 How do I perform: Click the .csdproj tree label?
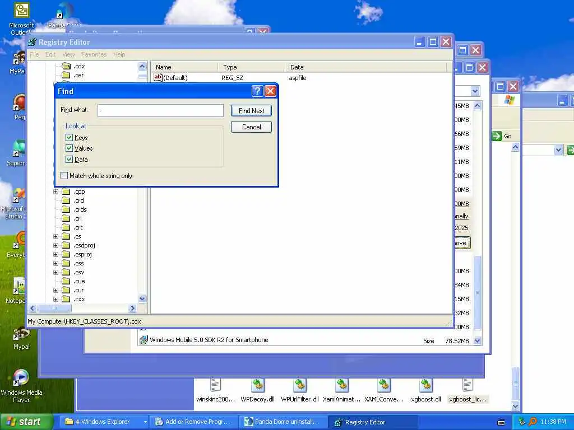tap(84, 245)
